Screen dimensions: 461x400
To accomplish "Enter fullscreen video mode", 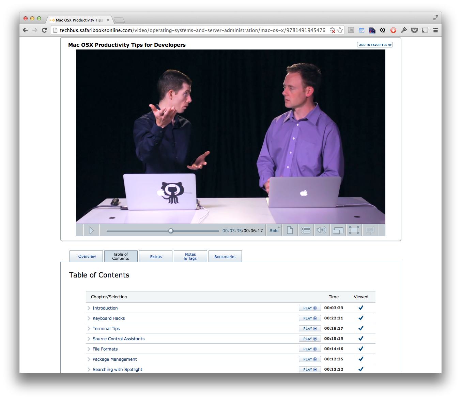I will (354, 230).
